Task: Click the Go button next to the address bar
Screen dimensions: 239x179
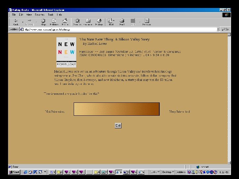Action: (225, 30)
